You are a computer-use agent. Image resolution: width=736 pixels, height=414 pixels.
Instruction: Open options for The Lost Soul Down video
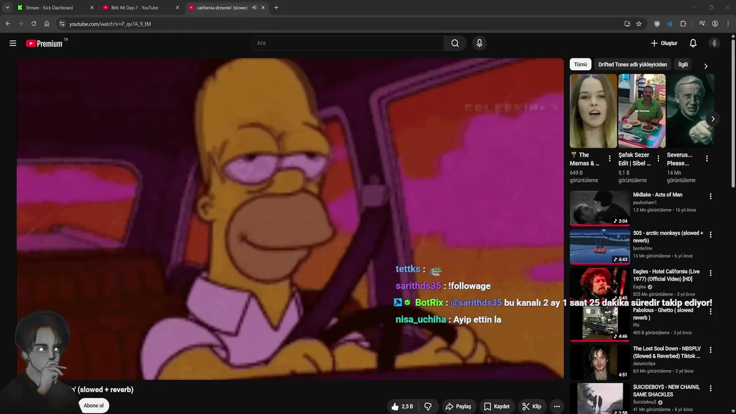pyautogui.click(x=711, y=350)
